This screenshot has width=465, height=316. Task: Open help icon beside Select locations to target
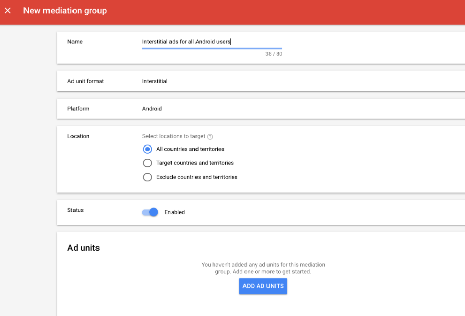point(210,137)
